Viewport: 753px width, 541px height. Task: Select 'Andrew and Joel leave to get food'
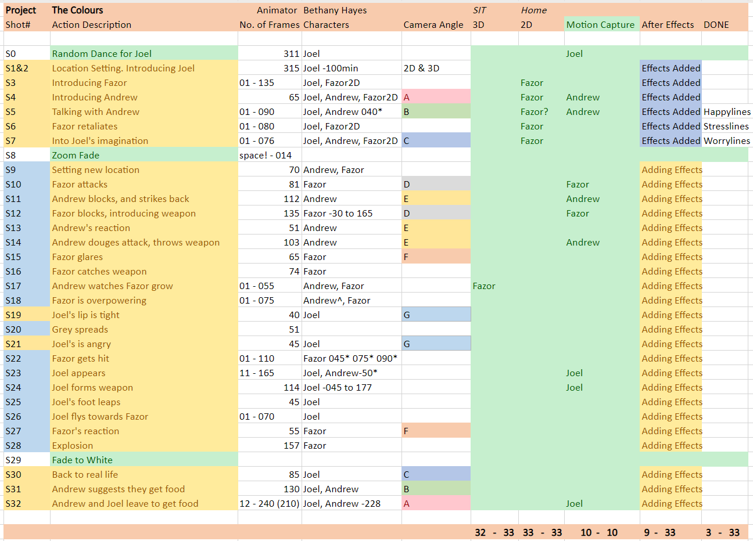click(144, 503)
